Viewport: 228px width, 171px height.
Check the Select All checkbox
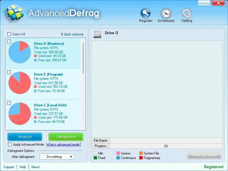pyautogui.click(x=9, y=34)
